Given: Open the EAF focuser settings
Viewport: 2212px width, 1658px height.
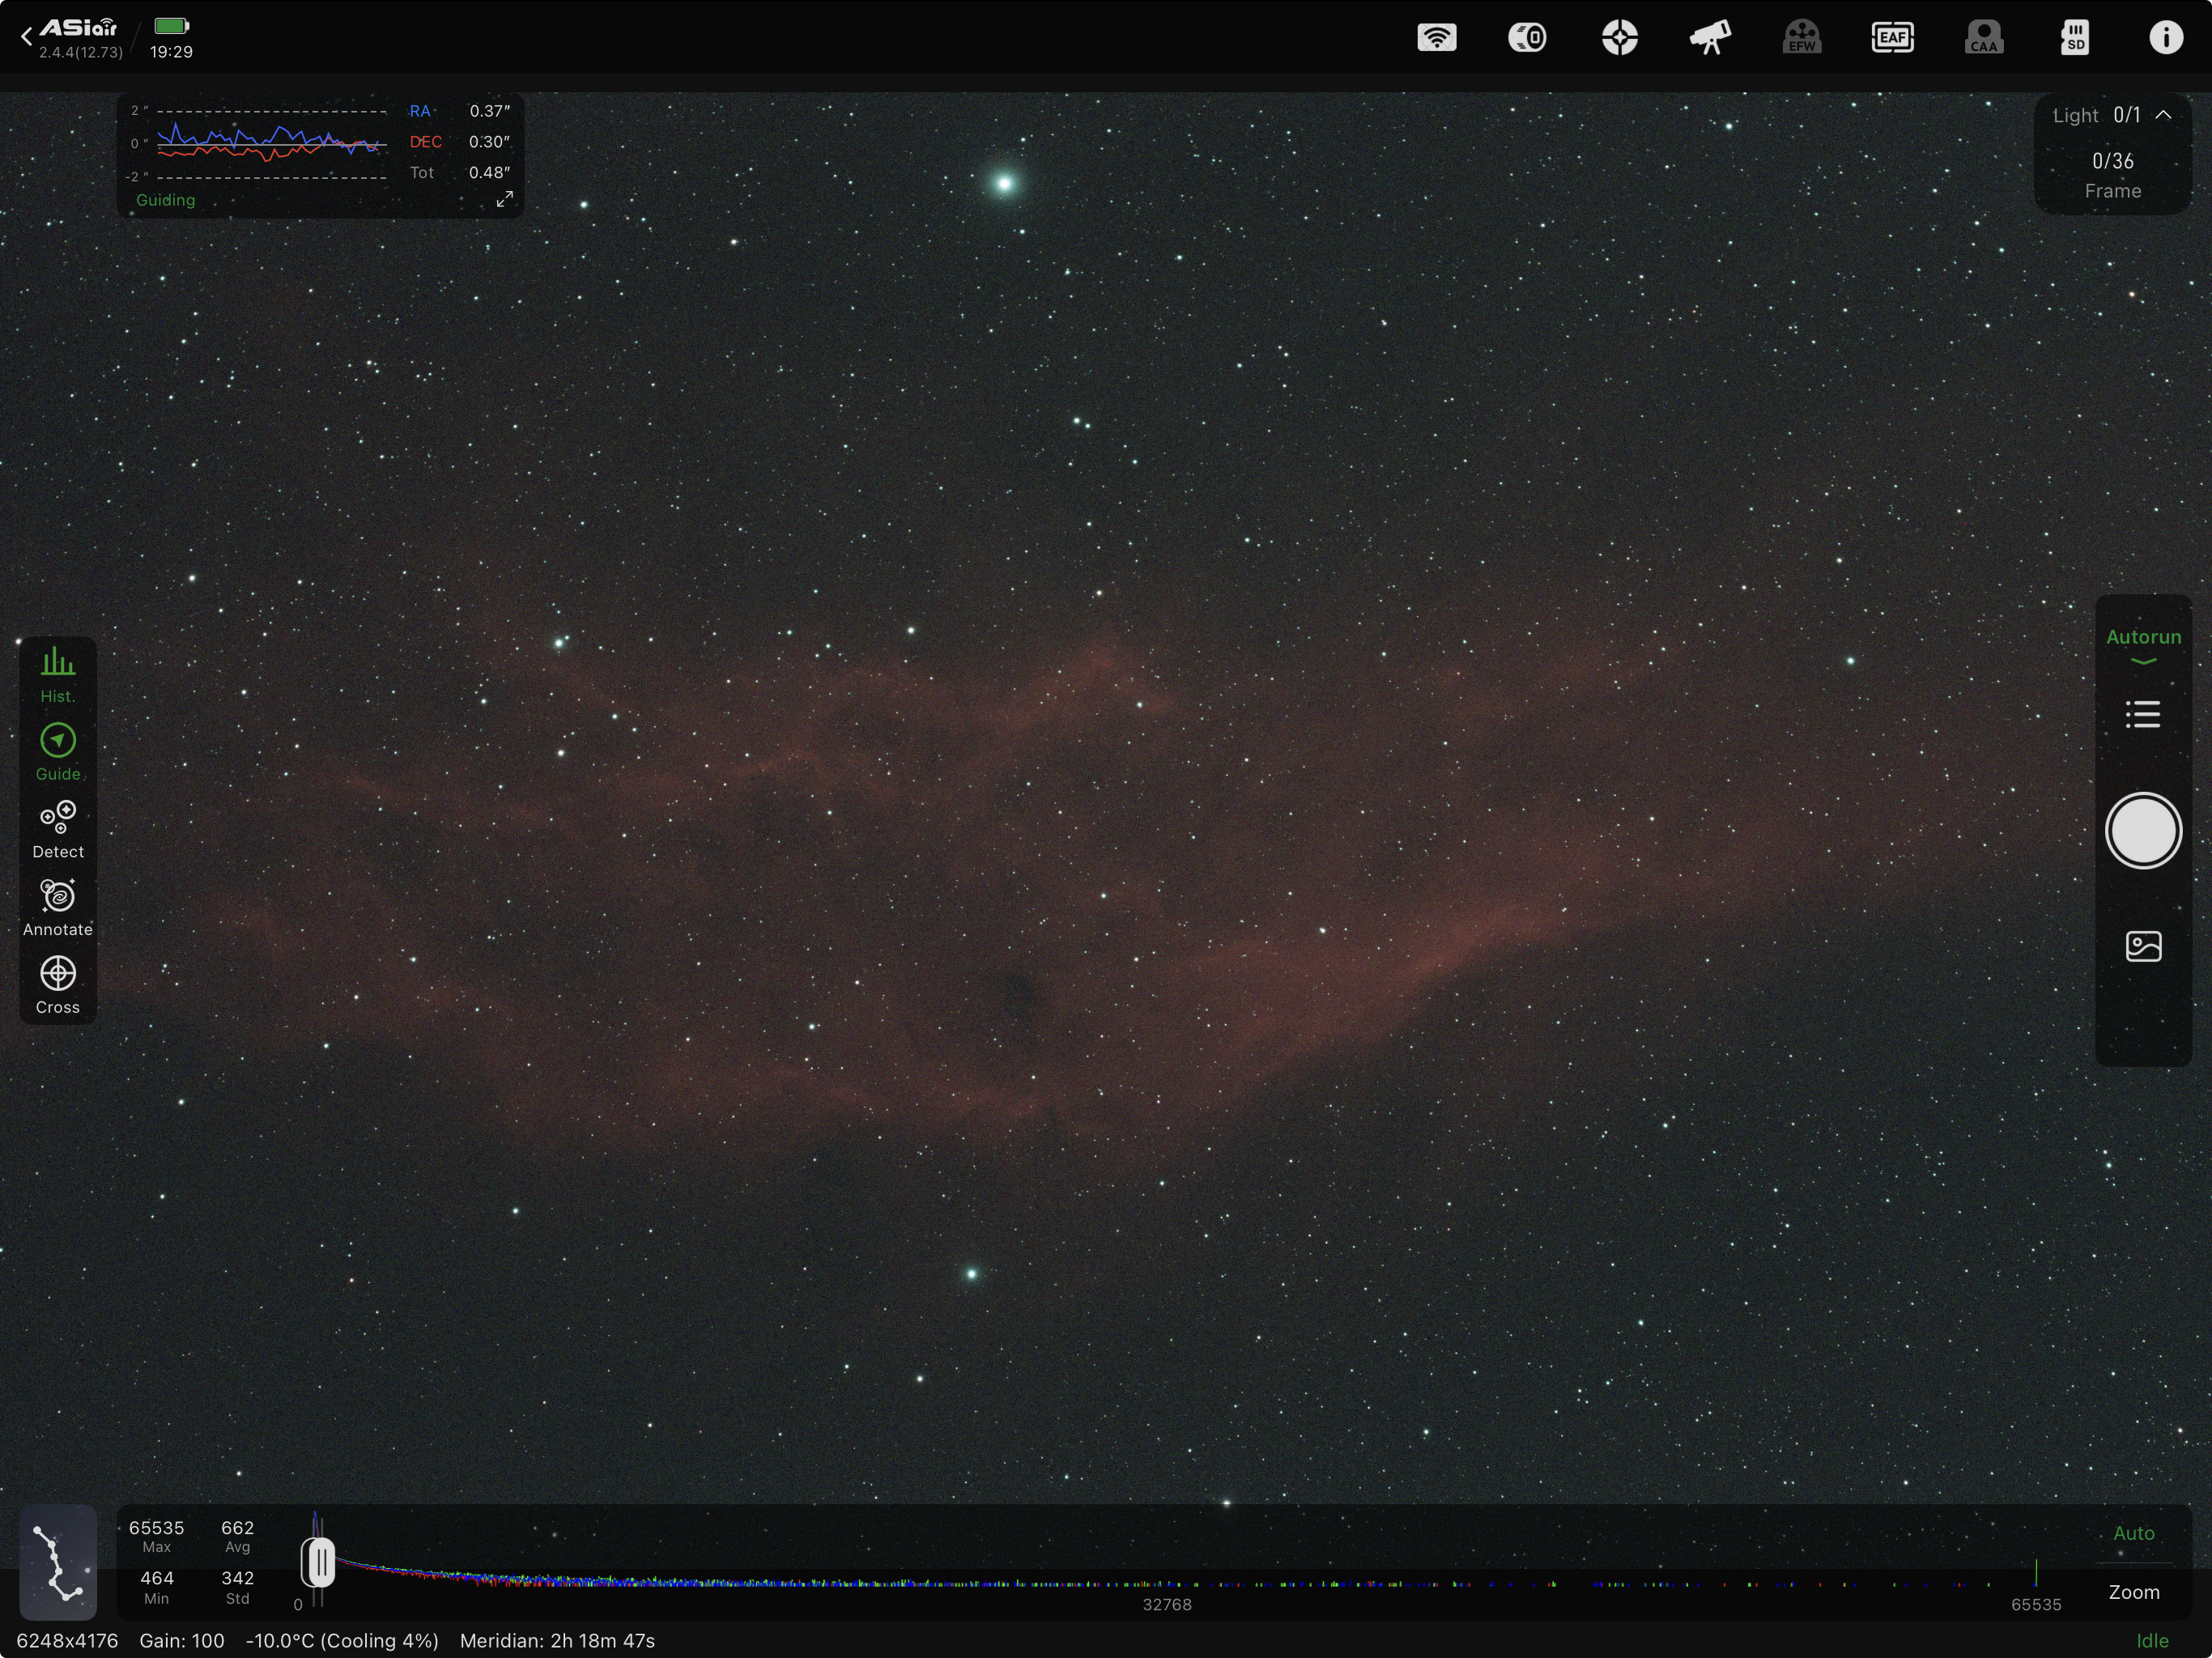Looking at the screenshot, I should 1892,38.
